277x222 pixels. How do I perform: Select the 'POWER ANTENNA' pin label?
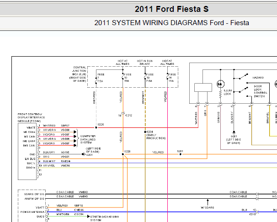tap(32, 212)
